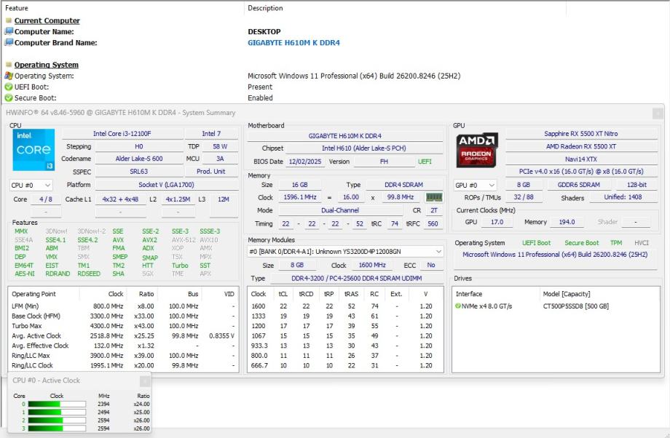Click the AMD Radeon Graphics logo
Image resolution: width=670 pixels, height=438 pixels.
tap(476, 150)
